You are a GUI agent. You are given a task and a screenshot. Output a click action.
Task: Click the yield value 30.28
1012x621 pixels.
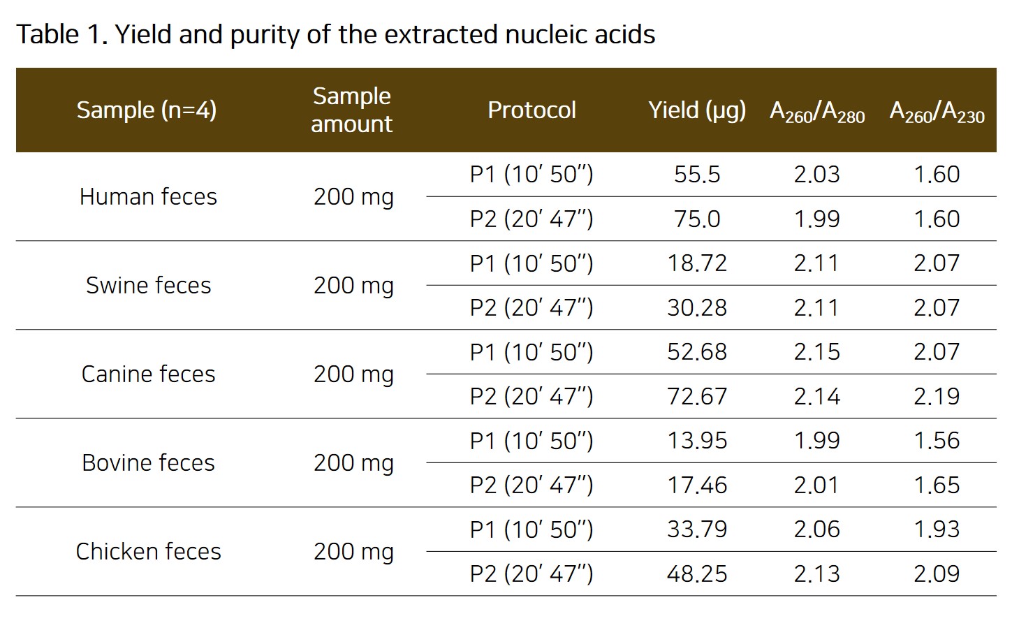click(x=697, y=307)
